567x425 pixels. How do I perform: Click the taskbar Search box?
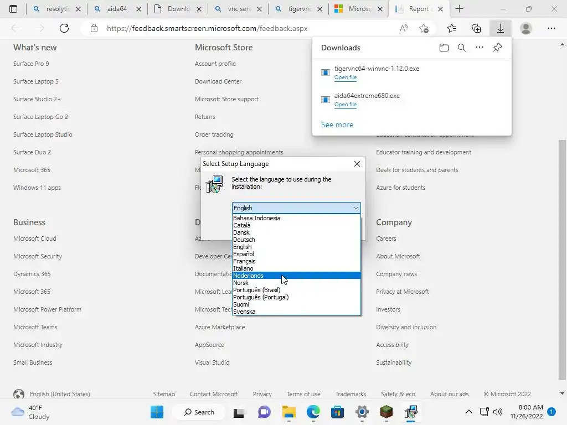(199, 412)
